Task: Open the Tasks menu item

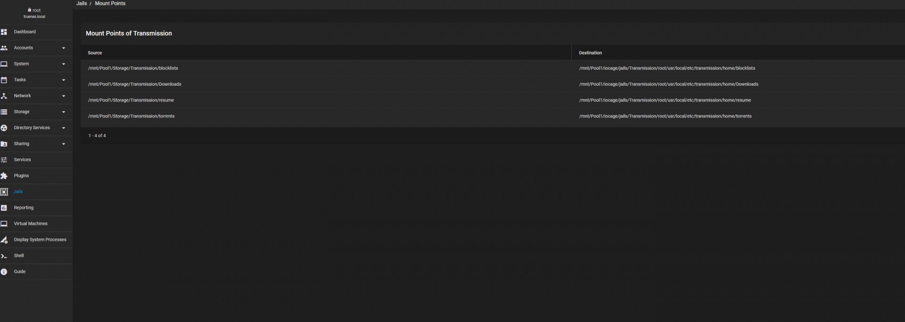Action: tap(36, 80)
